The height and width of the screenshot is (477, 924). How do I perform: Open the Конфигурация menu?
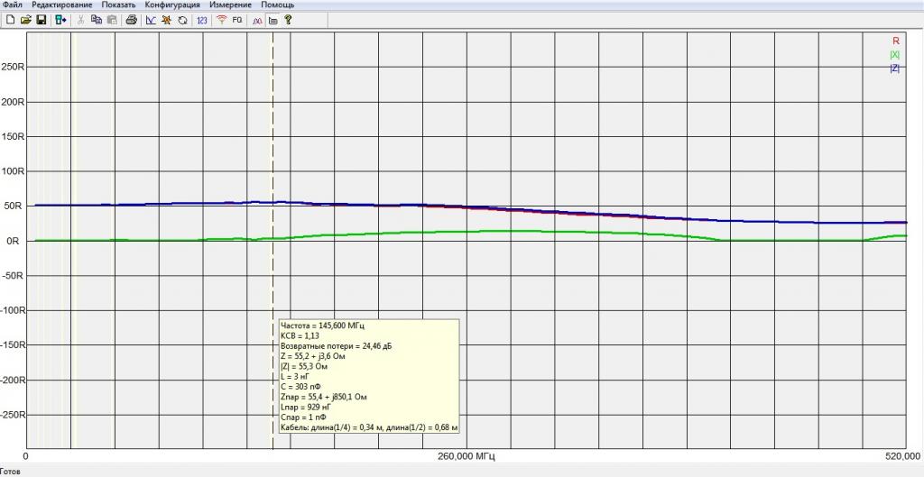172,5
